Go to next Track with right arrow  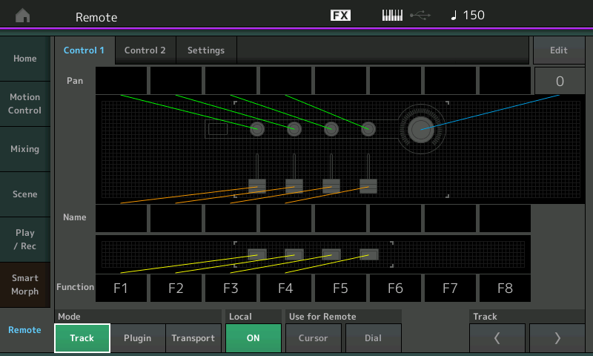(x=557, y=338)
